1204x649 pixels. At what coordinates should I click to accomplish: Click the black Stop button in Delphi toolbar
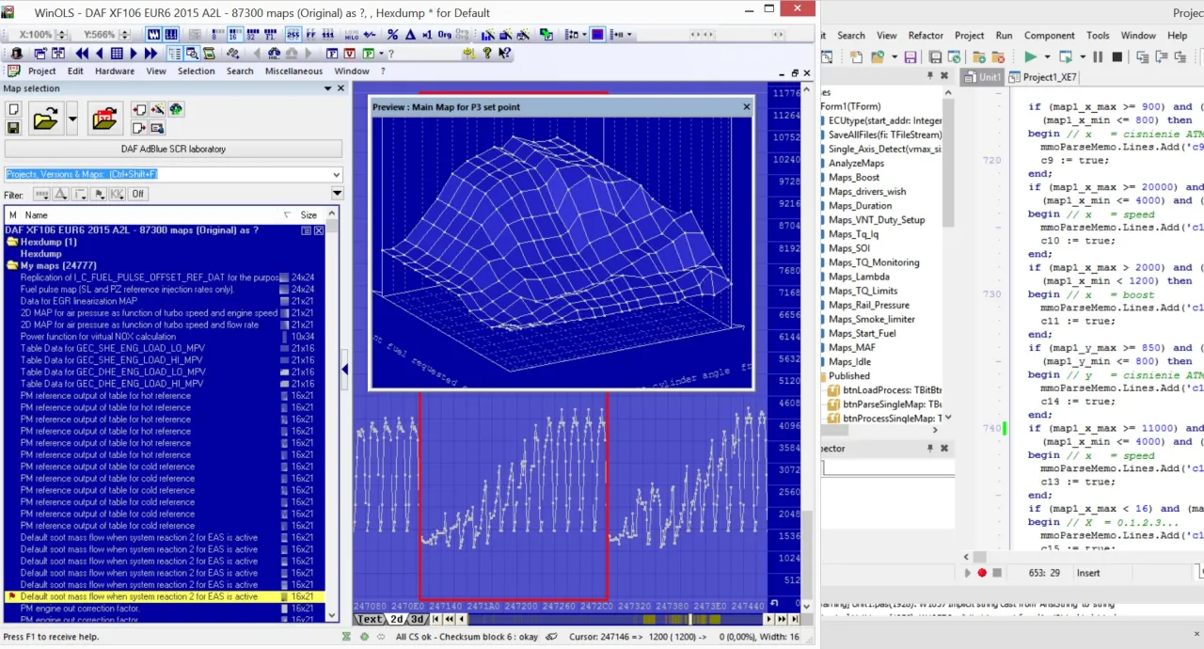1117,57
